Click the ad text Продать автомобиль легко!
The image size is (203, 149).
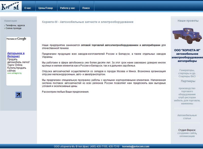coord(18,61)
